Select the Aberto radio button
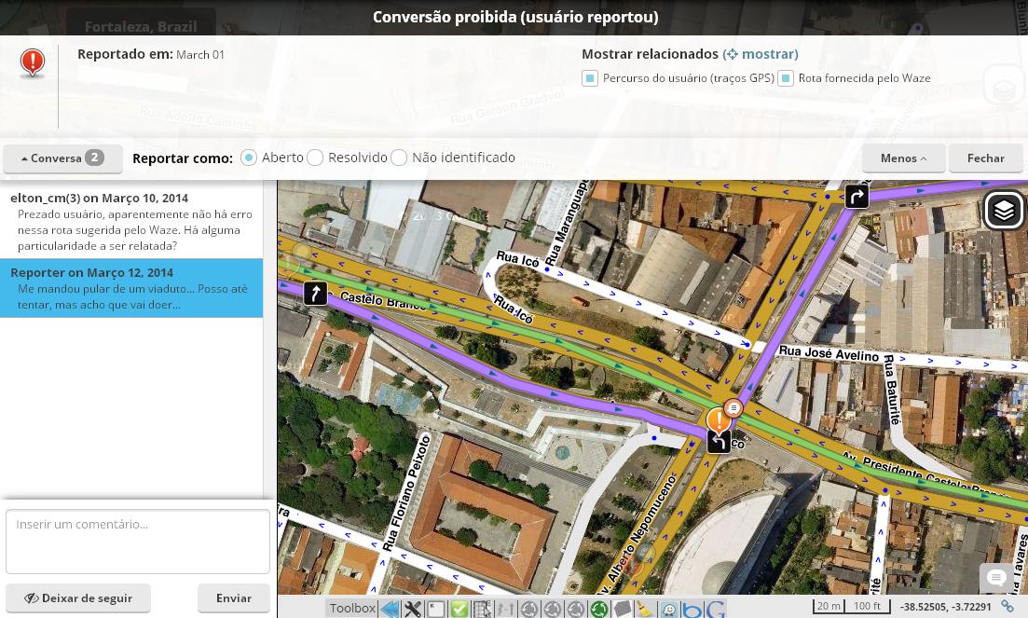1028x618 pixels. [x=249, y=158]
